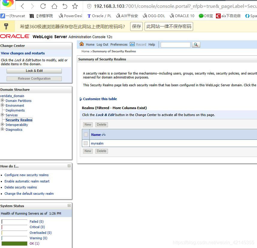Click the Name column sort arrow icon
Screen dimensions: 257x248
103,135
